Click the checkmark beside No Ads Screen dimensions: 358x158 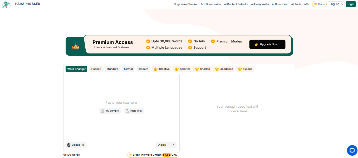pos(190,41)
